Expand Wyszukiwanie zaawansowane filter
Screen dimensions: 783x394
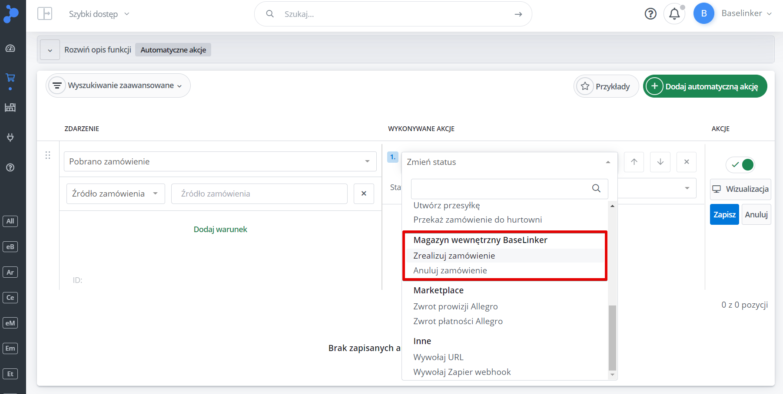click(x=118, y=85)
